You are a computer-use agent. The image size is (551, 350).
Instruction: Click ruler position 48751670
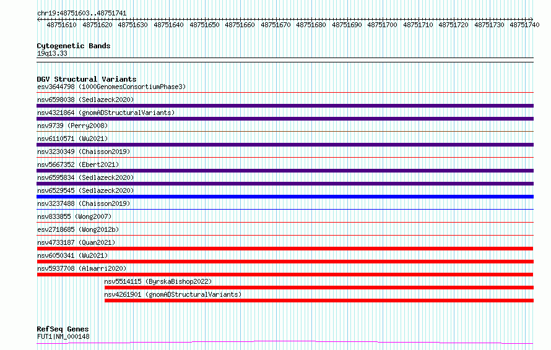pyautogui.click(x=276, y=25)
